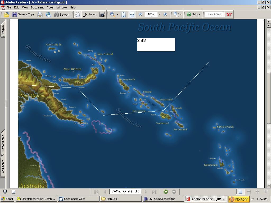Click the Email globe icon
271x203 pixels.
click(x=48, y=15)
